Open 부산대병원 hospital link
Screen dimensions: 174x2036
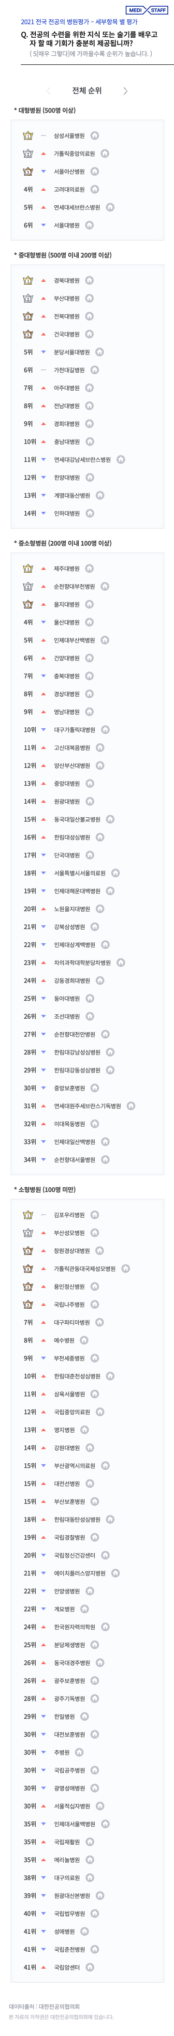tap(66, 299)
